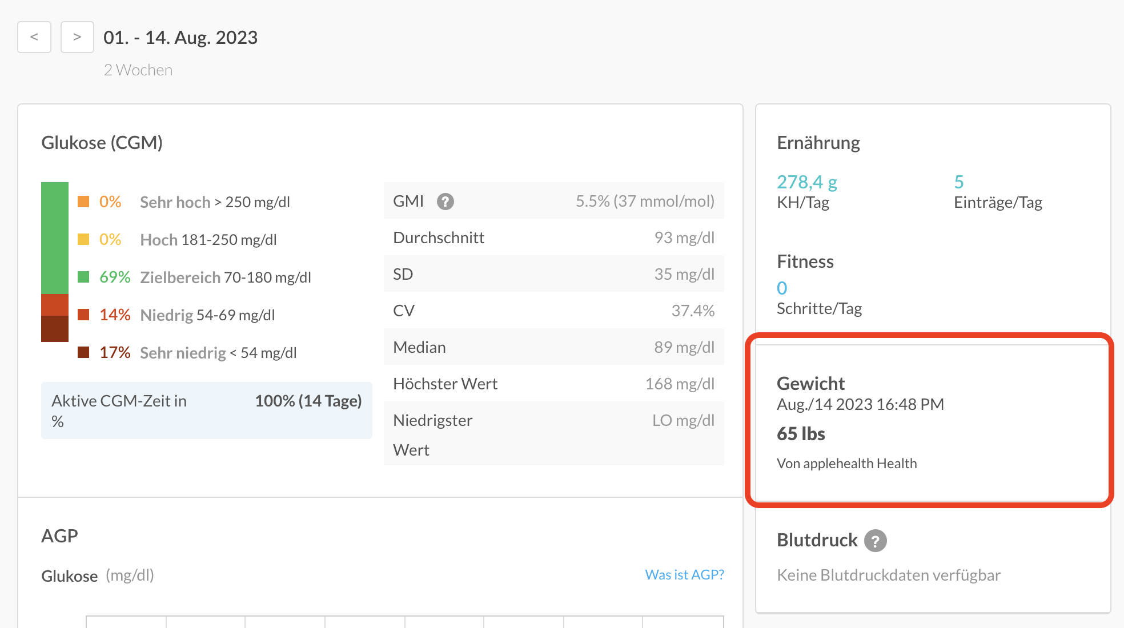Click the green Zielbereich legend swatch
Image resolution: width=1124 pixels, height=628 pixels.
click(x=83, y=277)
